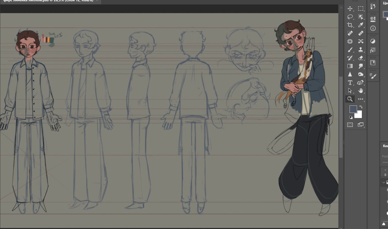Select the Smudge tool
Viewport: 388px width, 229px height.
(x=361, y=66)
